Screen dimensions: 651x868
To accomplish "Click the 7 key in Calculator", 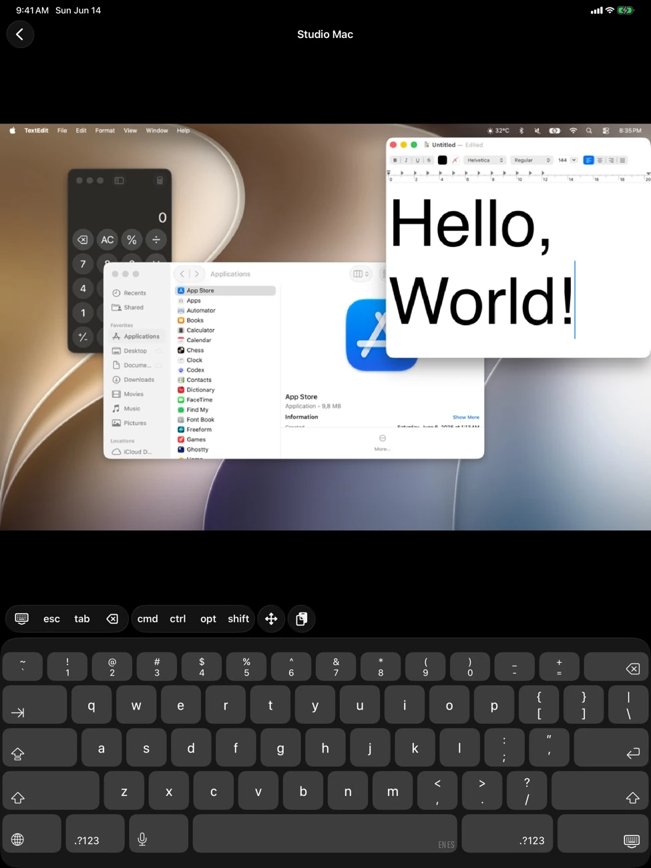I will pyautogui.click(x=83, y=264).
